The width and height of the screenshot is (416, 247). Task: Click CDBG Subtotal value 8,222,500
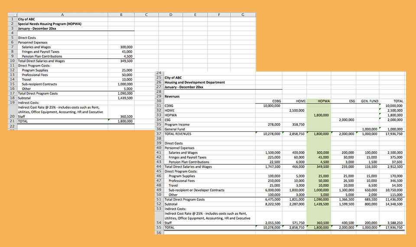point(273,204)
